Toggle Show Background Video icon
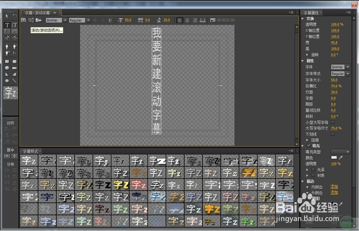359x231 pixels. coord(213,20)
